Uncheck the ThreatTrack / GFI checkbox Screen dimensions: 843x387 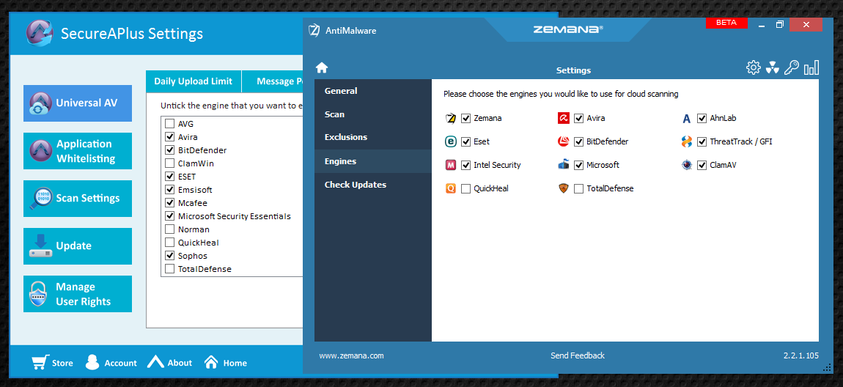point(702,141)
